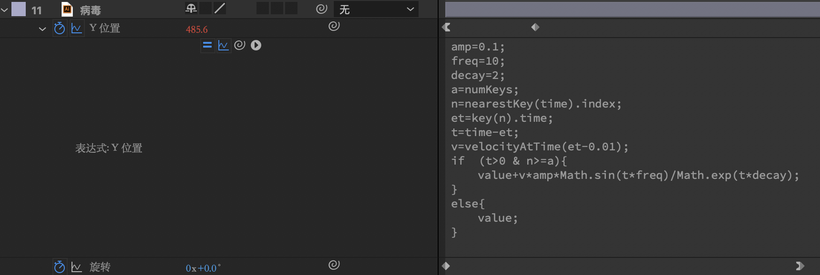Toggle the shy switch on 病毒 layer
This screenshot has height=275, width=820.
[191, 9]
